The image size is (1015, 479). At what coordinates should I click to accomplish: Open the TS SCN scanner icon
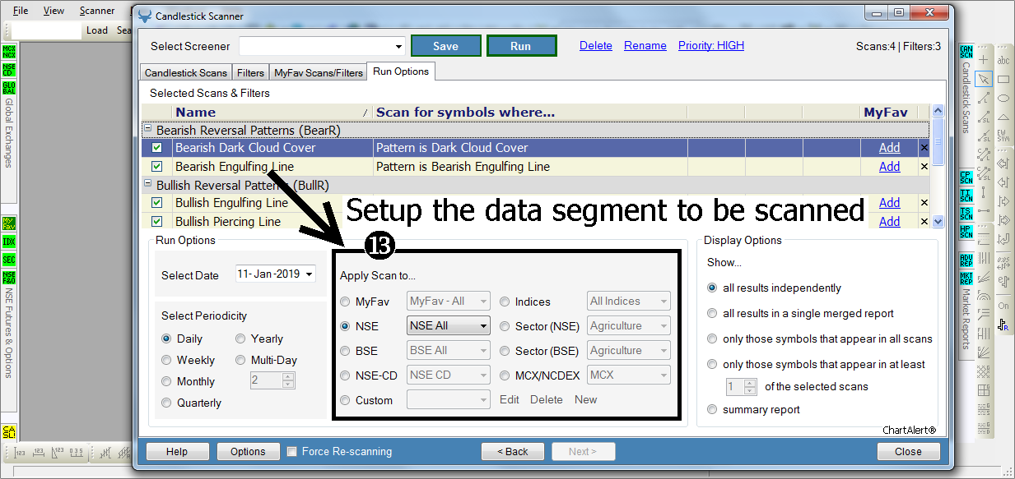[x=966, y=214]
